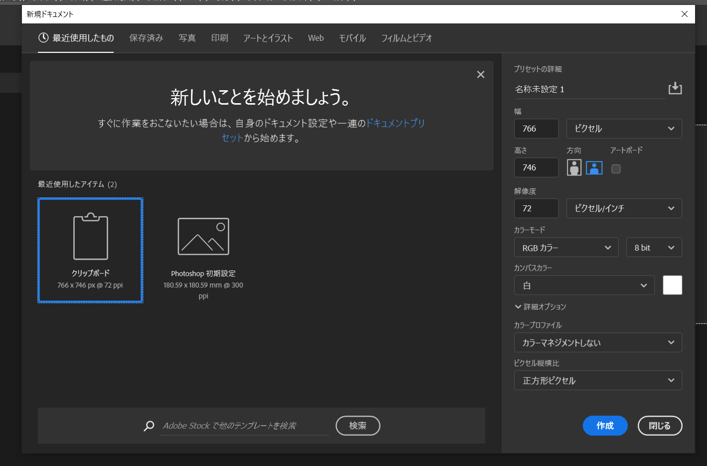707x466 pixels.
Task: Open the ピクセル width unit dropdown
Action: pyautogui.click(x=624, y=129)
